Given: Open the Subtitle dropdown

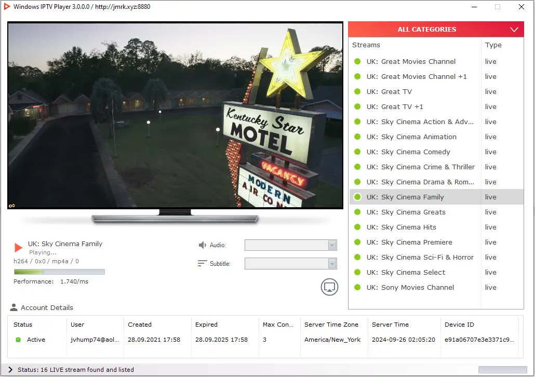Looking at the screenshot, I should tap(291, 263).
